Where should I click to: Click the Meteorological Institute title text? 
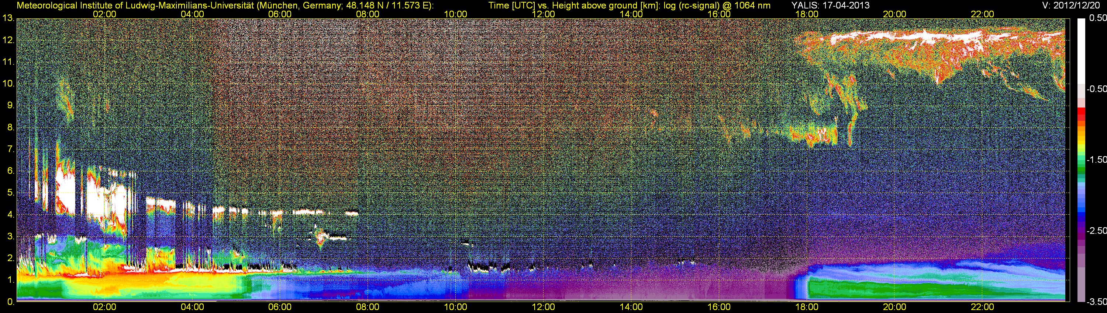[x=225, y=6]
